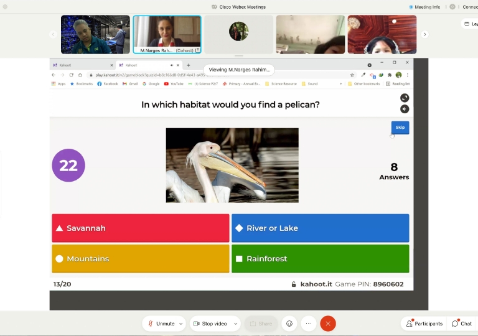Image resolution: width=478 pixels, height=336 pixels.
Task: Open the Participants panel
Action: coord(424,324)
